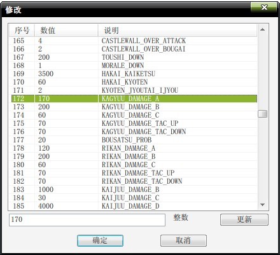
Task: Close the 修改 dialog window
Action: tap(264, 7)
